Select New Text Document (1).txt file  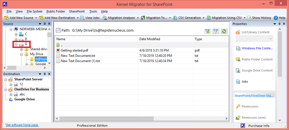coord(80,61)
